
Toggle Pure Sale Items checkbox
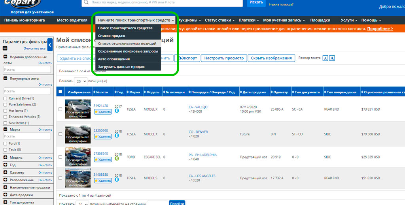[5, 105]
